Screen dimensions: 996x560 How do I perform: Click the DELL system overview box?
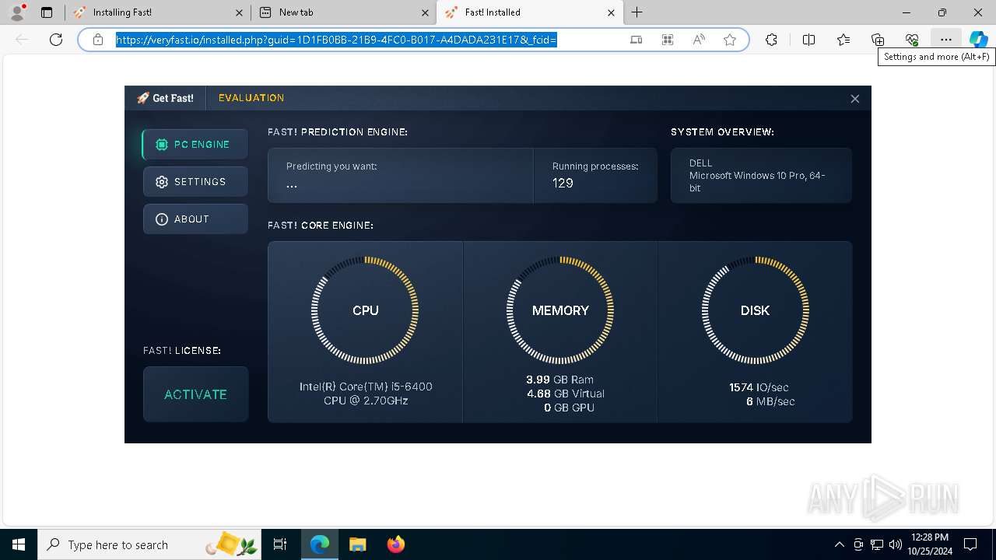[x=761, y=176]
